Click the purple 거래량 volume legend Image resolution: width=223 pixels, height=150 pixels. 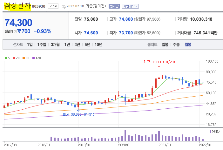(215, 132)
